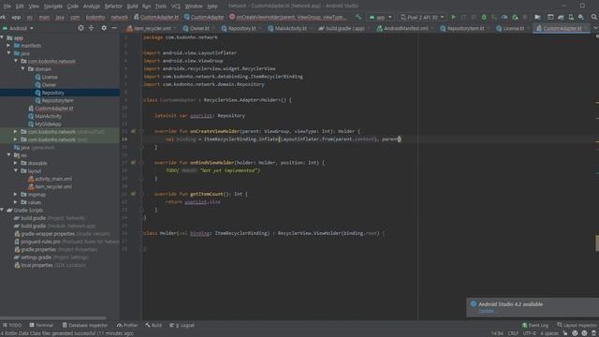This screenshot has width=599, height=337.
Task: Open the Event Log tool window
Action: 535,325
